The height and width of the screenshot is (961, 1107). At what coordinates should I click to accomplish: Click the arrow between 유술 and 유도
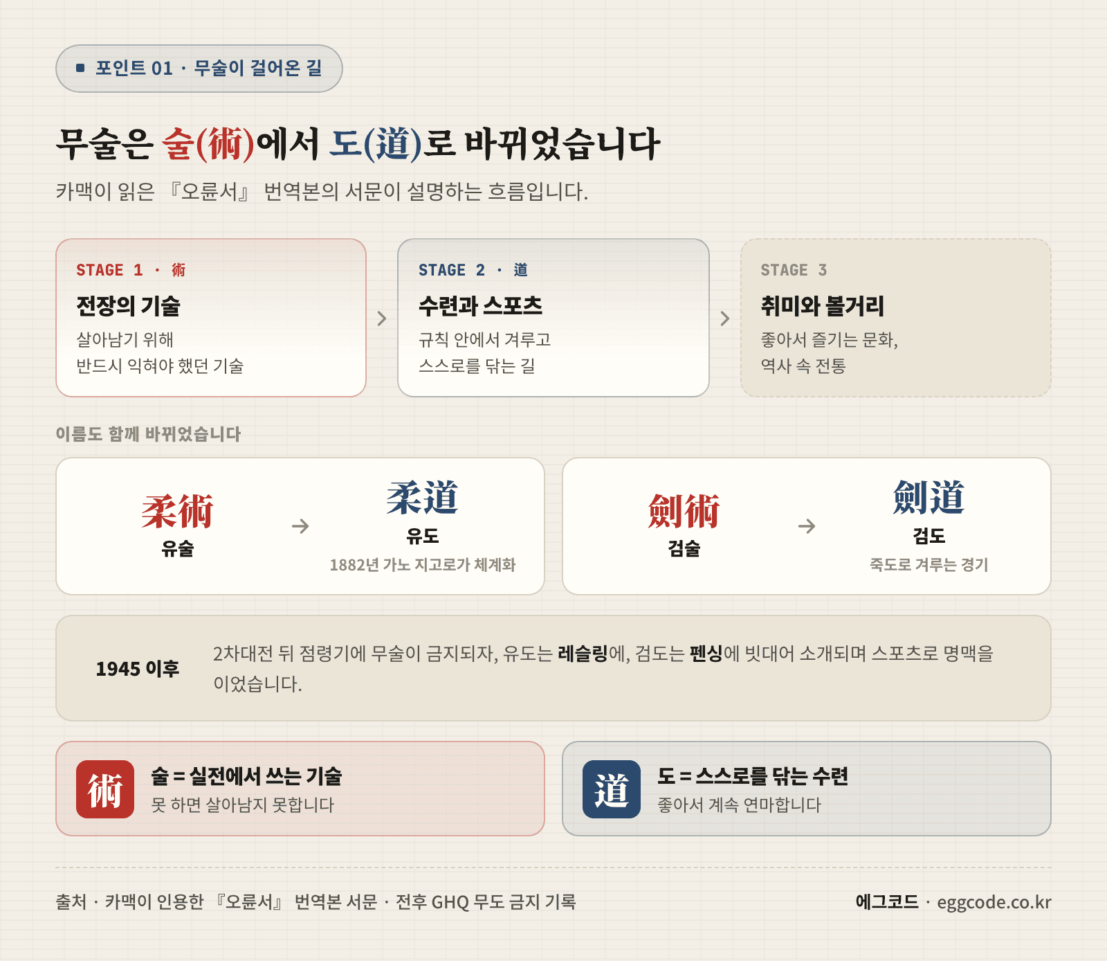pyautogui.click(x=300, y=526)
